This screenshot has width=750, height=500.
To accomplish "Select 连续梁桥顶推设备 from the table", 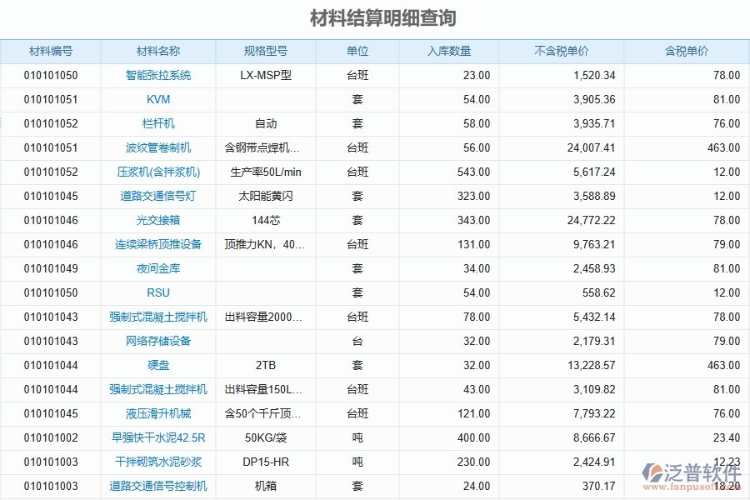I will tap(157, 244).
